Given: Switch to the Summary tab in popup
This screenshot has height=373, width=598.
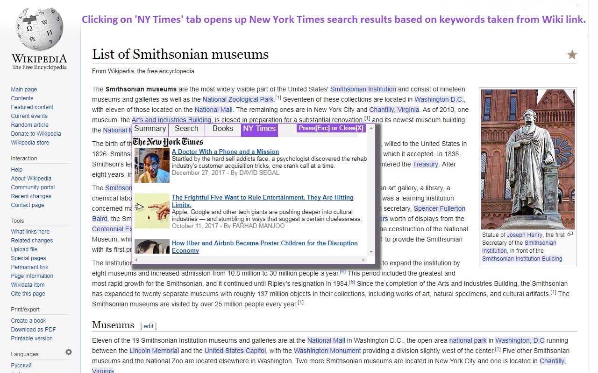Looking at the screenshot, I should [150, 130].
